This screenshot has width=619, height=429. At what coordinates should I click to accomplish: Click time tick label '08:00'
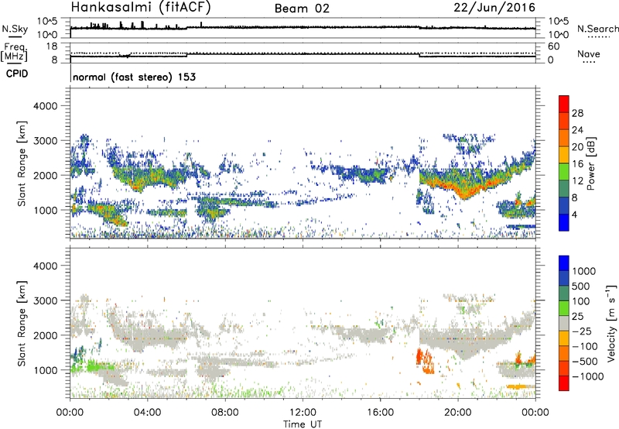(225, 413)
